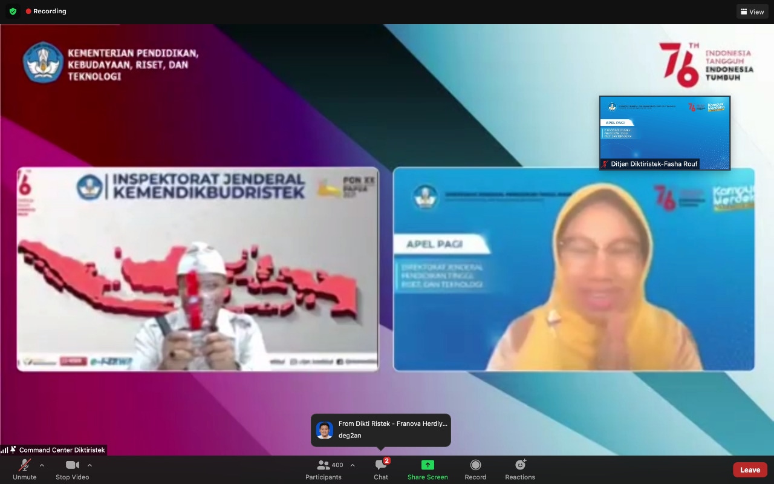Open the Participants panel
The image size is (774, 484).
click(x=324, y=469)
